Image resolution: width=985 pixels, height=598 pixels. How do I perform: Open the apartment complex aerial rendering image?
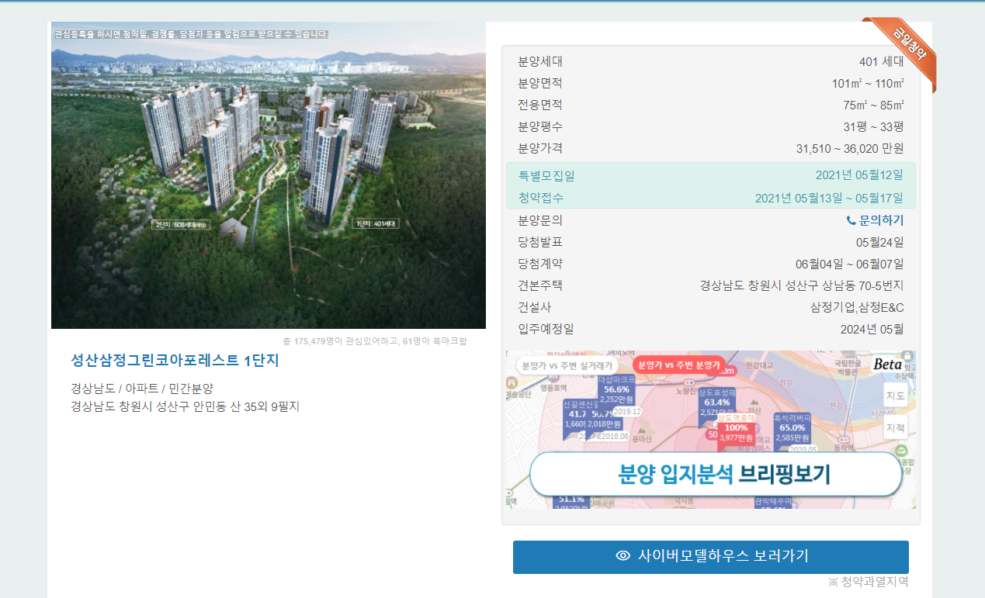pos(269,175)
